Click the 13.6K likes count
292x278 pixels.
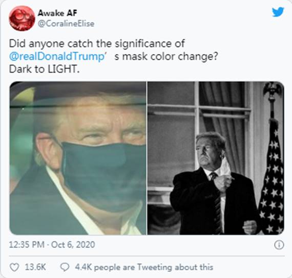click(x=35, y=267)
